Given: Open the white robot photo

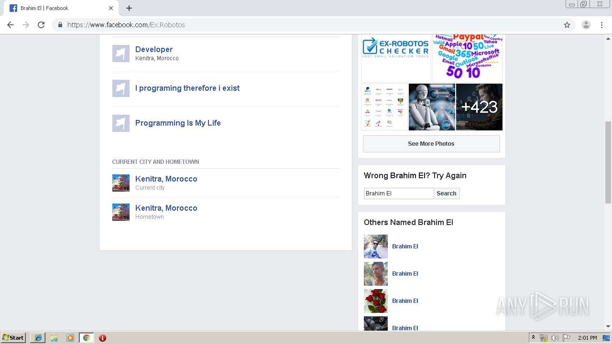Looking at the screenshot, I should 432,107.
